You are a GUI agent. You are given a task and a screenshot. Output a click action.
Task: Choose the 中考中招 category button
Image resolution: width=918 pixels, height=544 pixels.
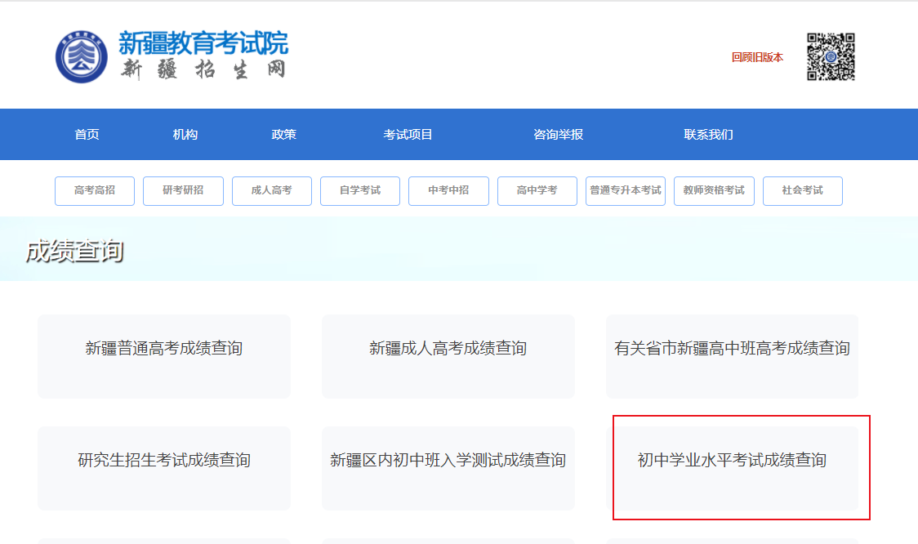(448, 190)
